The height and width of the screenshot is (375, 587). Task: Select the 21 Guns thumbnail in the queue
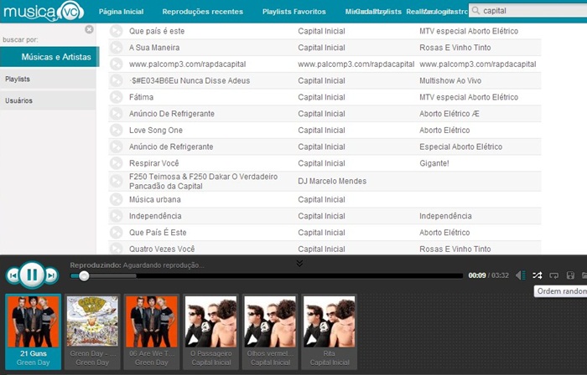(x=34, y=331)
